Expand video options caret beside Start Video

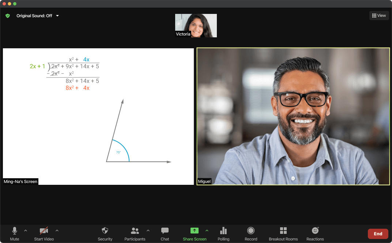point(57,231)
